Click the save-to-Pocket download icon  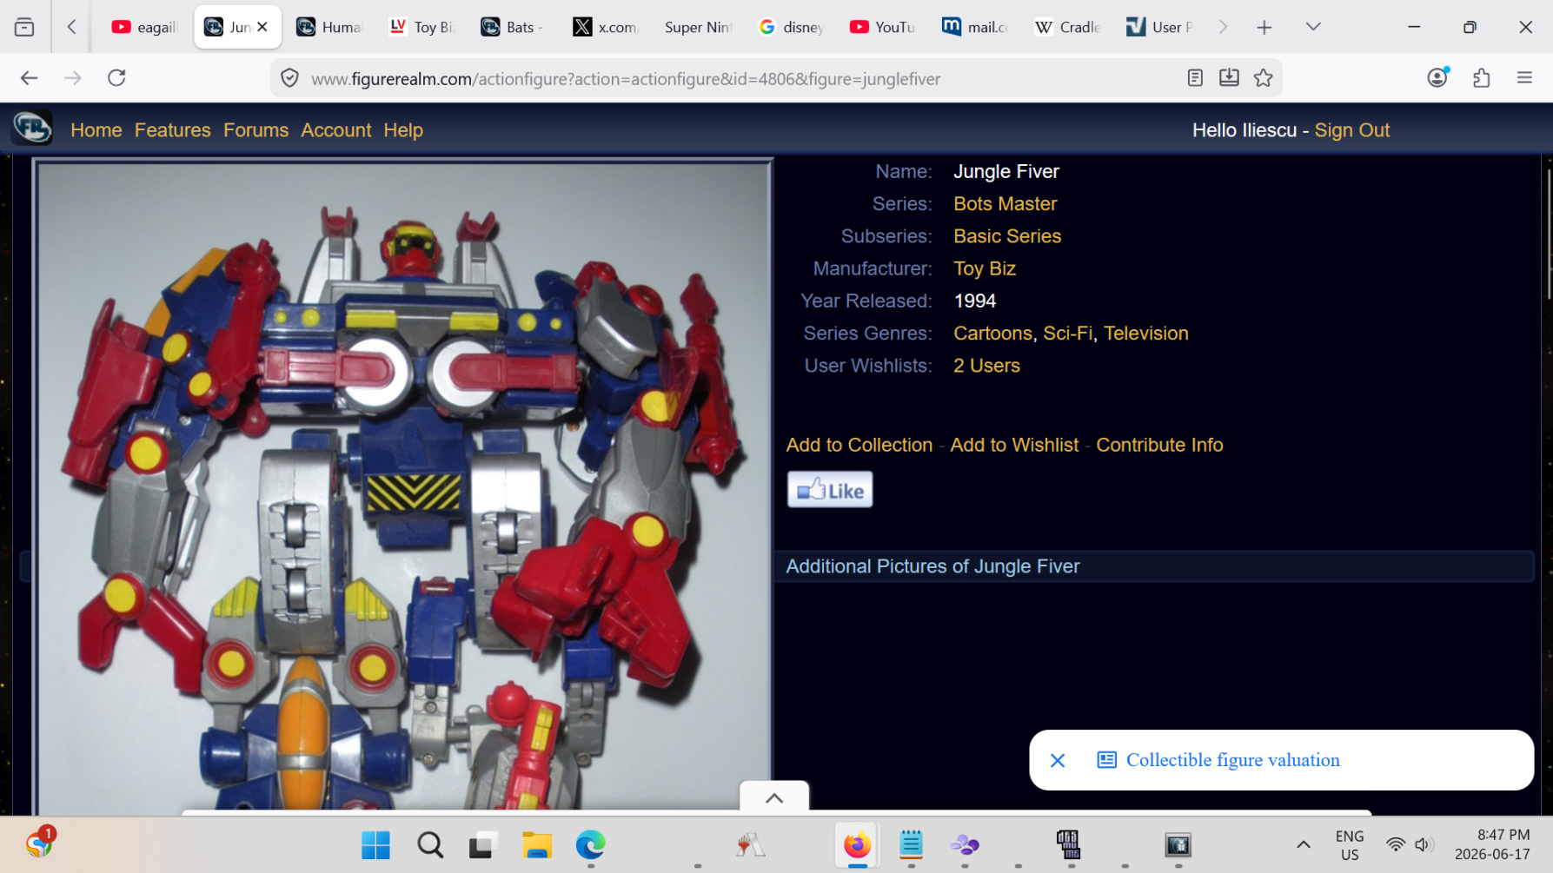(x=1229, y=78)
